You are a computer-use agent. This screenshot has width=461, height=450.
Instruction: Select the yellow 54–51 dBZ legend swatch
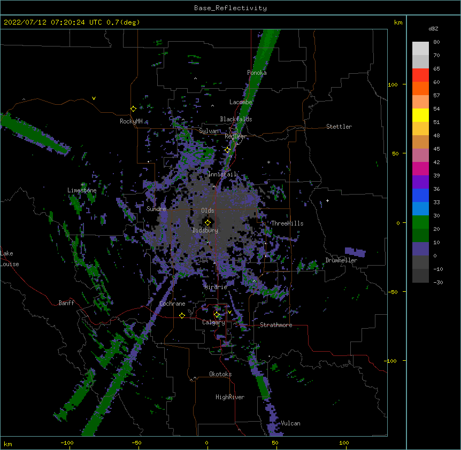tap(420, 115)
